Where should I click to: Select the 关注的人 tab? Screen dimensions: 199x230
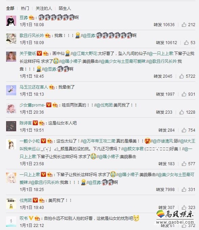(x=44, y=8)
